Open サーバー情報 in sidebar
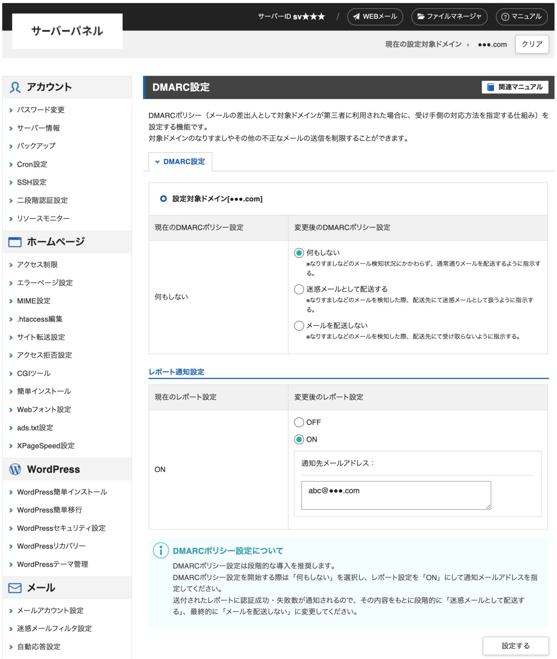The height and width of the screenshot is (659, 557). pos(38,128)
